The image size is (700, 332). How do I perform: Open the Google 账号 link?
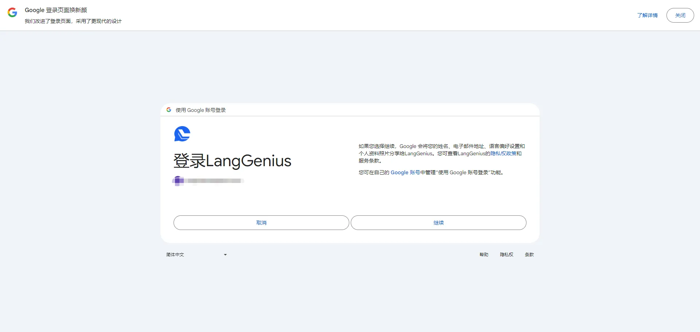[x=405, y=172]
